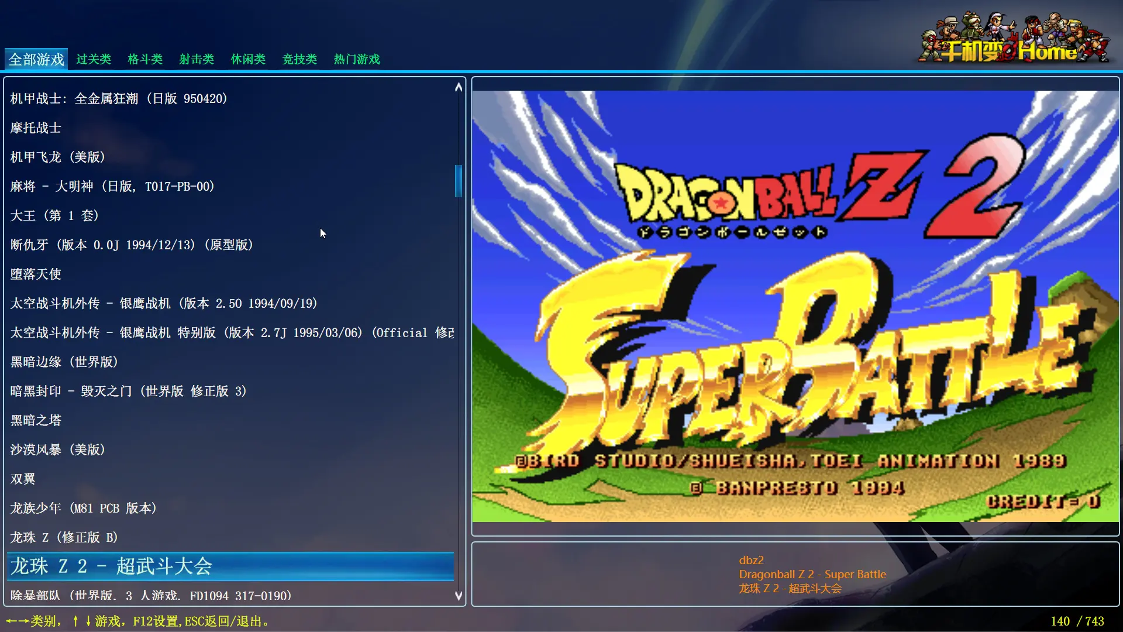Open the 过关类 category tab
Image resolution: width=1123 pixels, height=632 pixels.
tap(94, 59)
